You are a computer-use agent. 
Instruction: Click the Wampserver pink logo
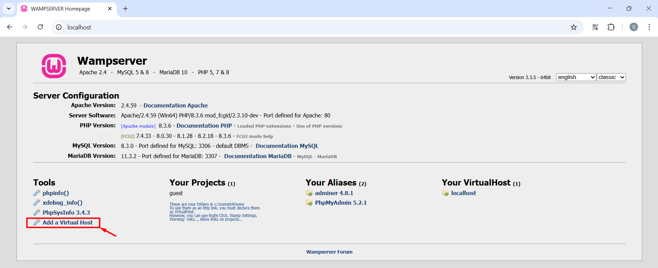click(x=54, y=66)
